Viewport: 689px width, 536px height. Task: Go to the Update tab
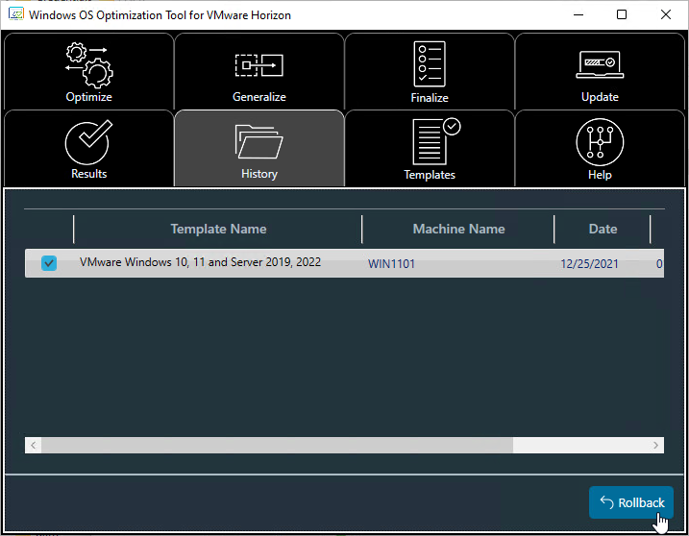[600, 71]
